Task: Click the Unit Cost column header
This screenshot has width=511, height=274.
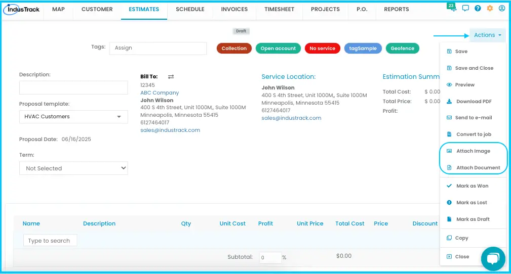Action: [232, 223]
